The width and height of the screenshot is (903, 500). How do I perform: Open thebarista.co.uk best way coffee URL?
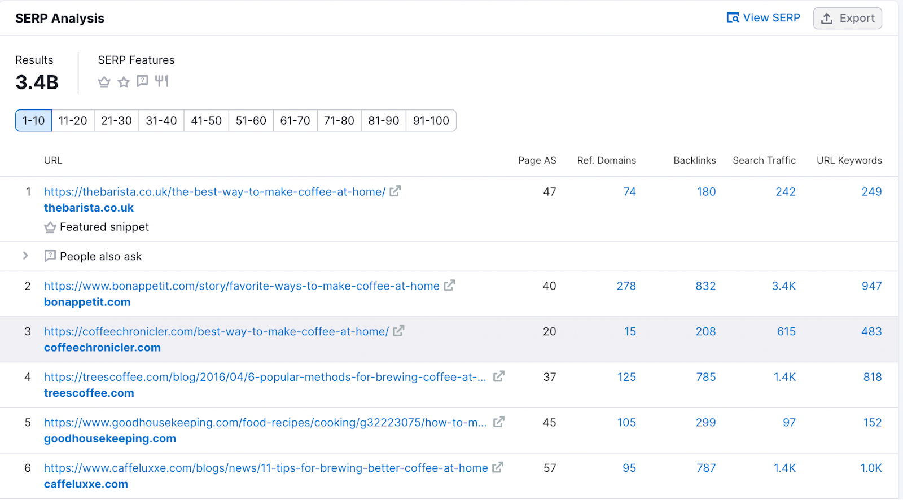click(x=214, y=192)
